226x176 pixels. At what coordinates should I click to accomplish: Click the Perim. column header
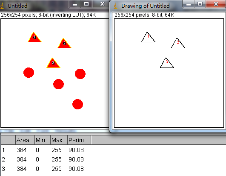click(79, 140)
